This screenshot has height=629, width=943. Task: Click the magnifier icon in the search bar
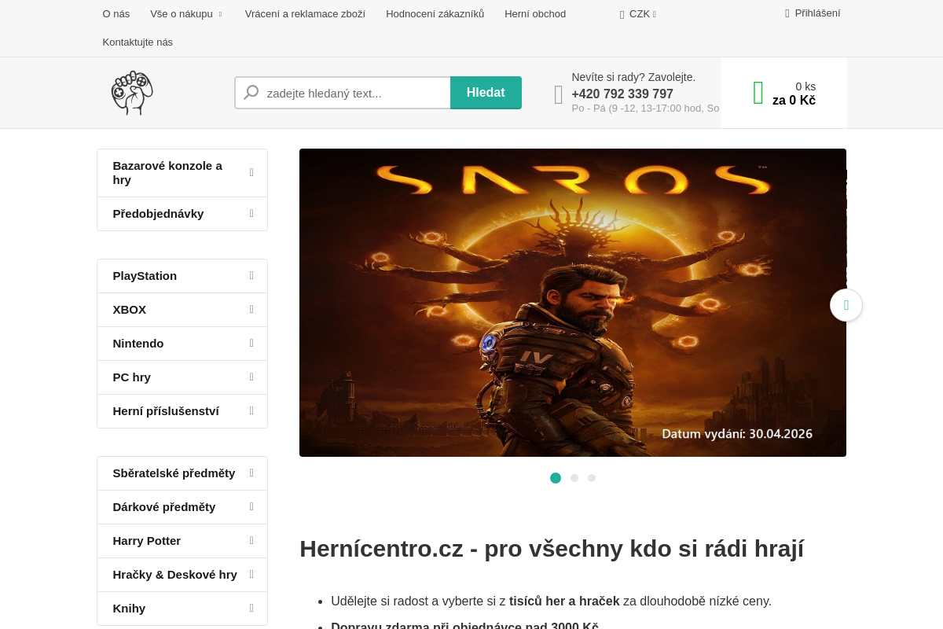251,93
